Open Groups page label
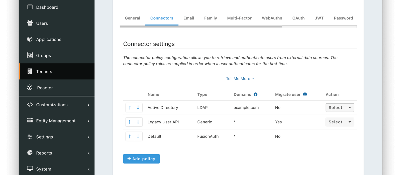 coord(43,55)
